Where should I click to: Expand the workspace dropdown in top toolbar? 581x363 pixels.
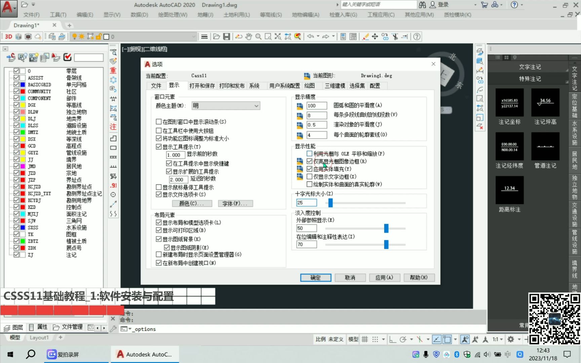click(194, 36)
